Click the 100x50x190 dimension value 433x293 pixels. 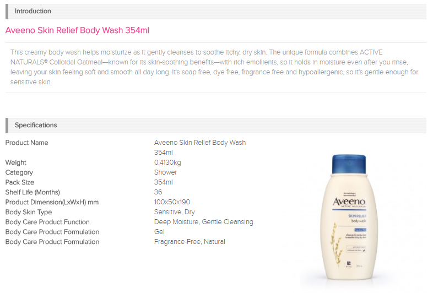pos(172,202)
